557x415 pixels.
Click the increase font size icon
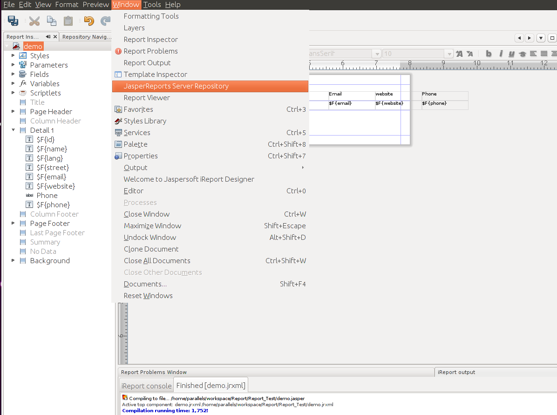click(x=459, y=54)
